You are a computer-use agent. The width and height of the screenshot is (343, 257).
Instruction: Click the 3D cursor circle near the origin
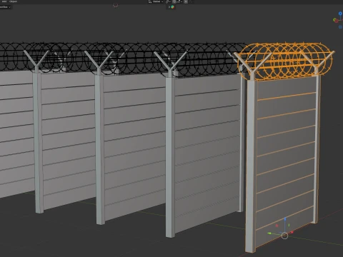(x=284, y=236)
